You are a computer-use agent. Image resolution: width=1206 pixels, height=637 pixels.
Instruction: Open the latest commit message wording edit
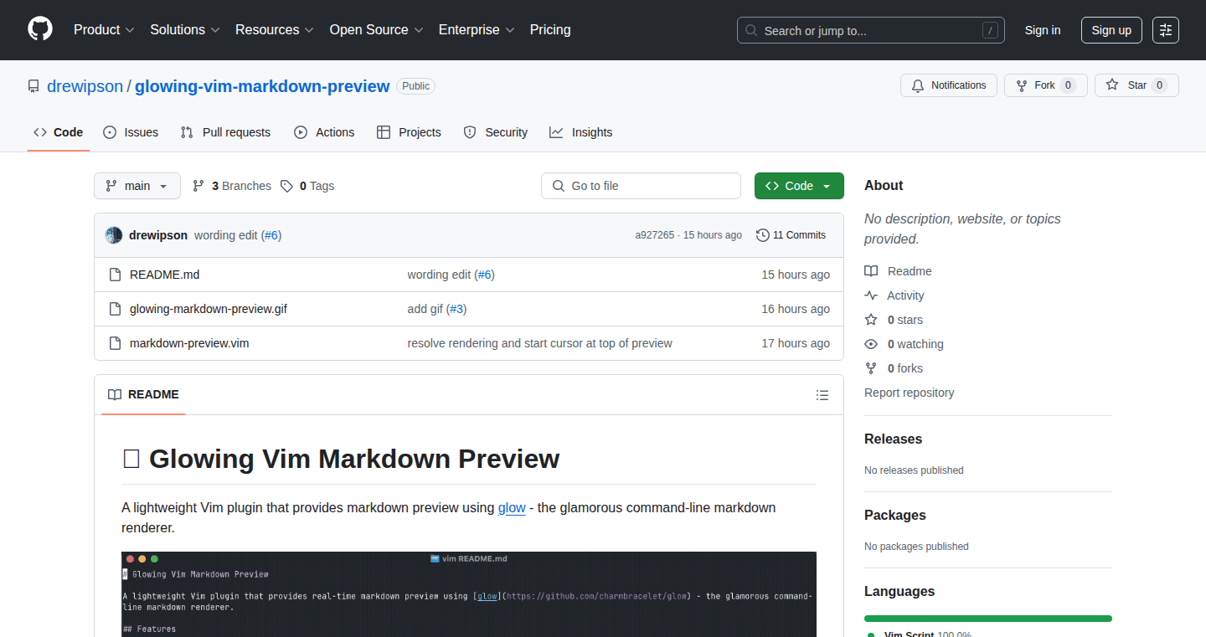tap(226, 235)
